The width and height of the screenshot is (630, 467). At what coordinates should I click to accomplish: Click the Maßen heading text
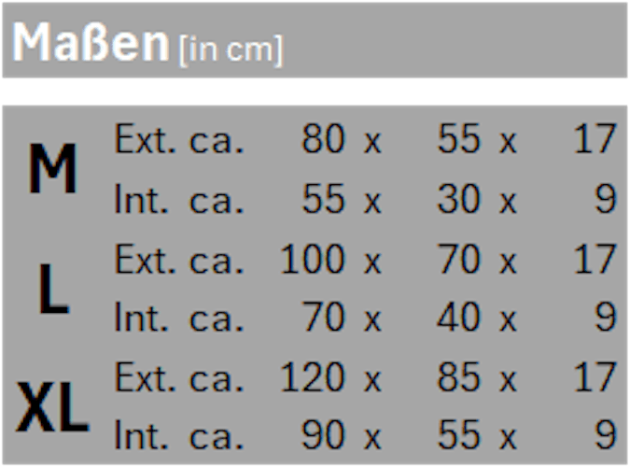click(90, 43)
